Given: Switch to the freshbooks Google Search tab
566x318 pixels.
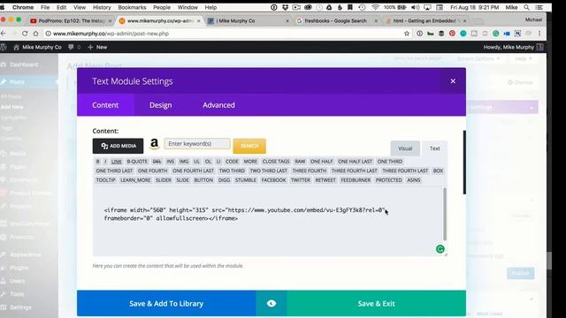Looking at the screenshot, I should pos(336,21).
